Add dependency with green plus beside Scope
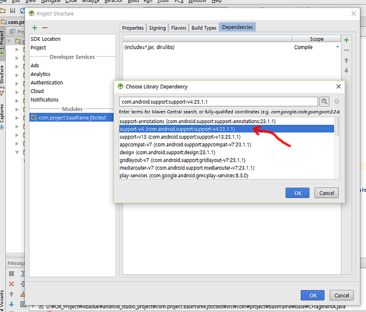 [346, 40]
